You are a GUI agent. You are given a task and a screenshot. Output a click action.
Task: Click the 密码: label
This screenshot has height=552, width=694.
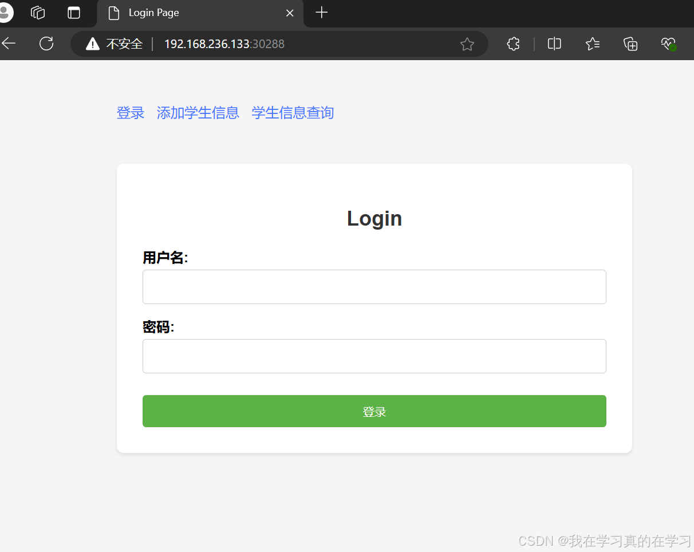click(x=159, y=327)
